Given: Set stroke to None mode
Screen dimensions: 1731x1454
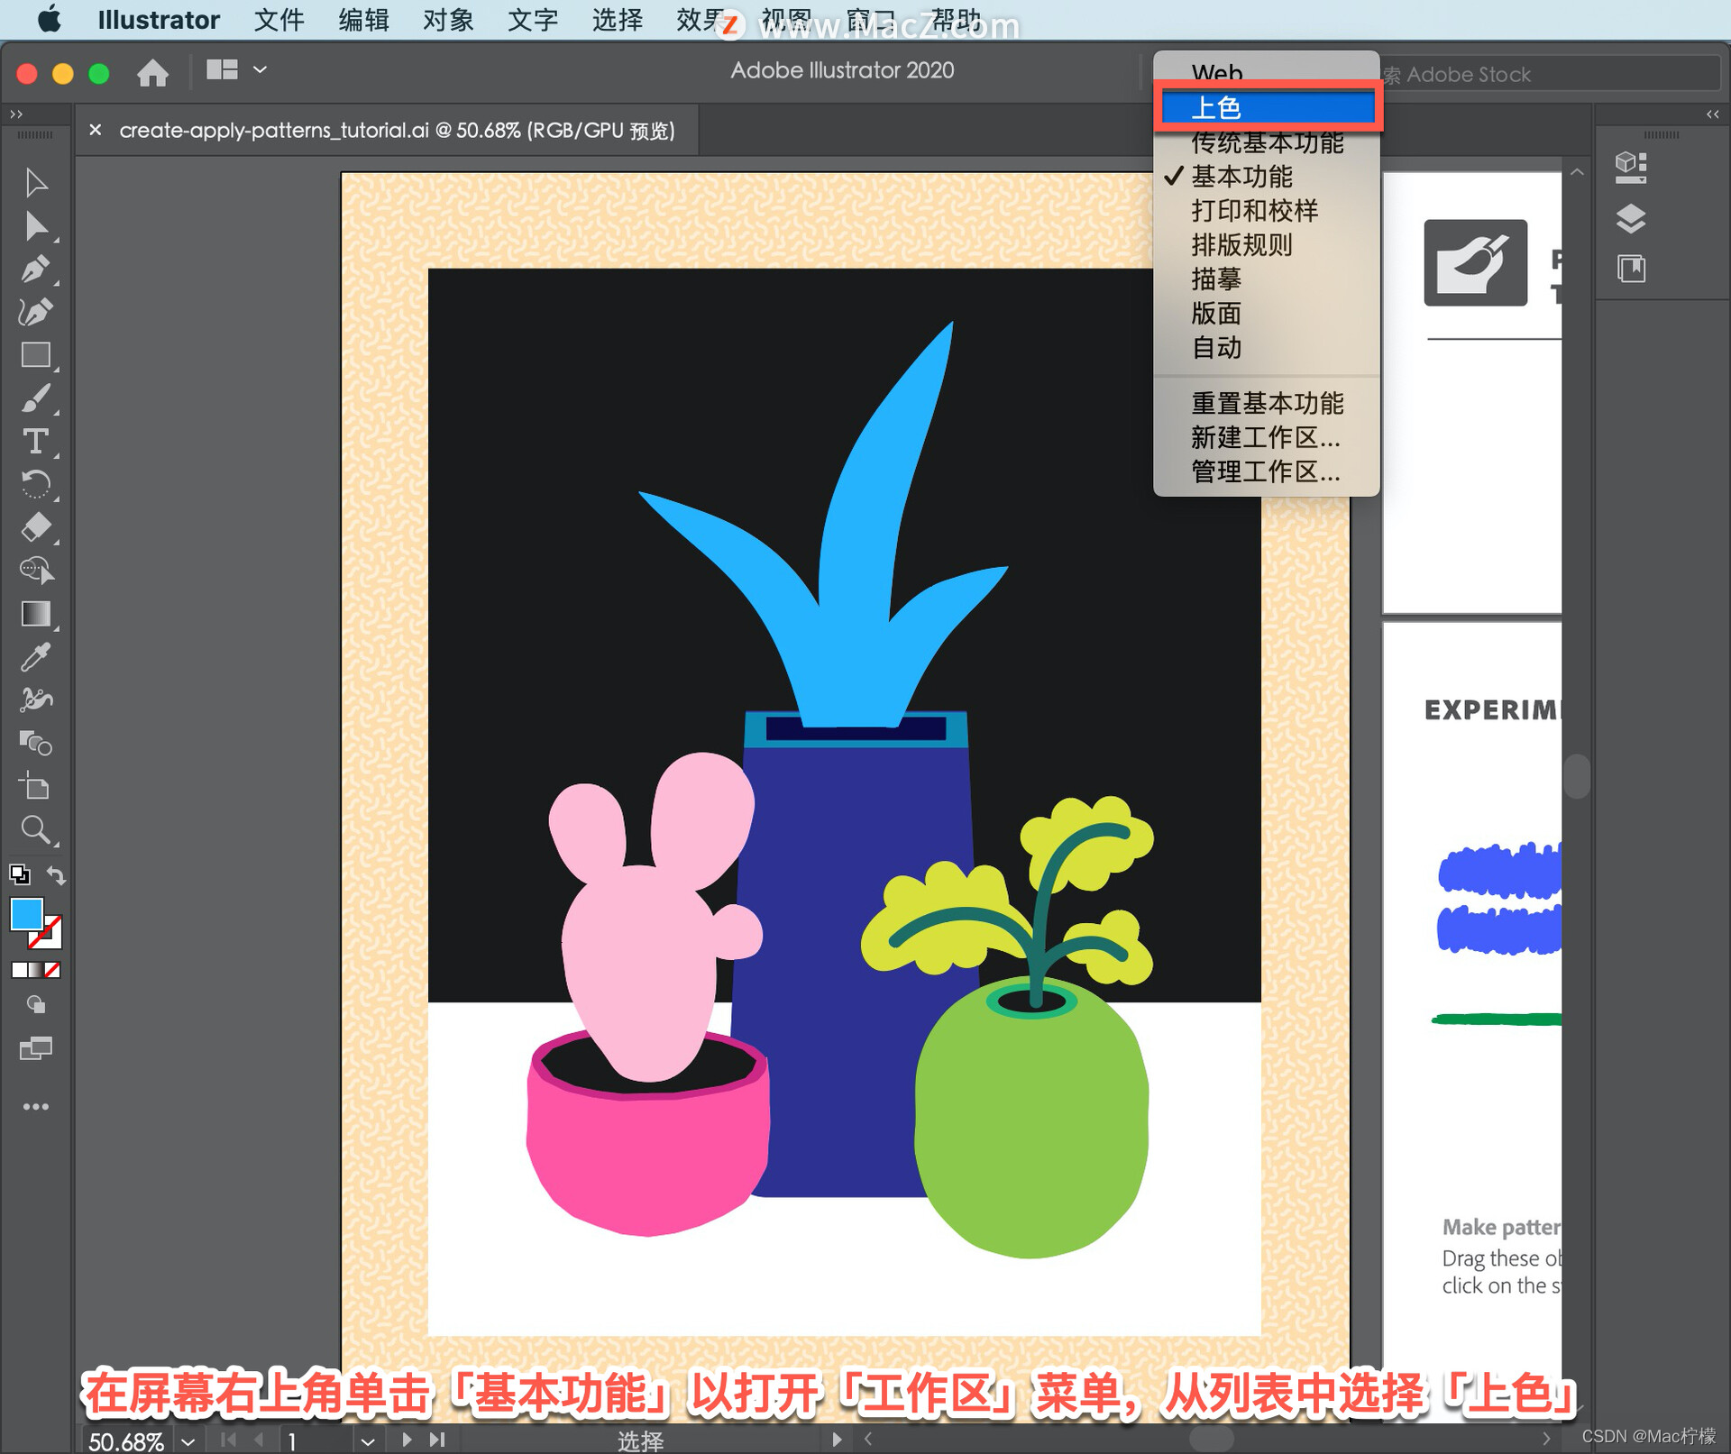Looking at the screenshot, I should click(x=53, y=970).
